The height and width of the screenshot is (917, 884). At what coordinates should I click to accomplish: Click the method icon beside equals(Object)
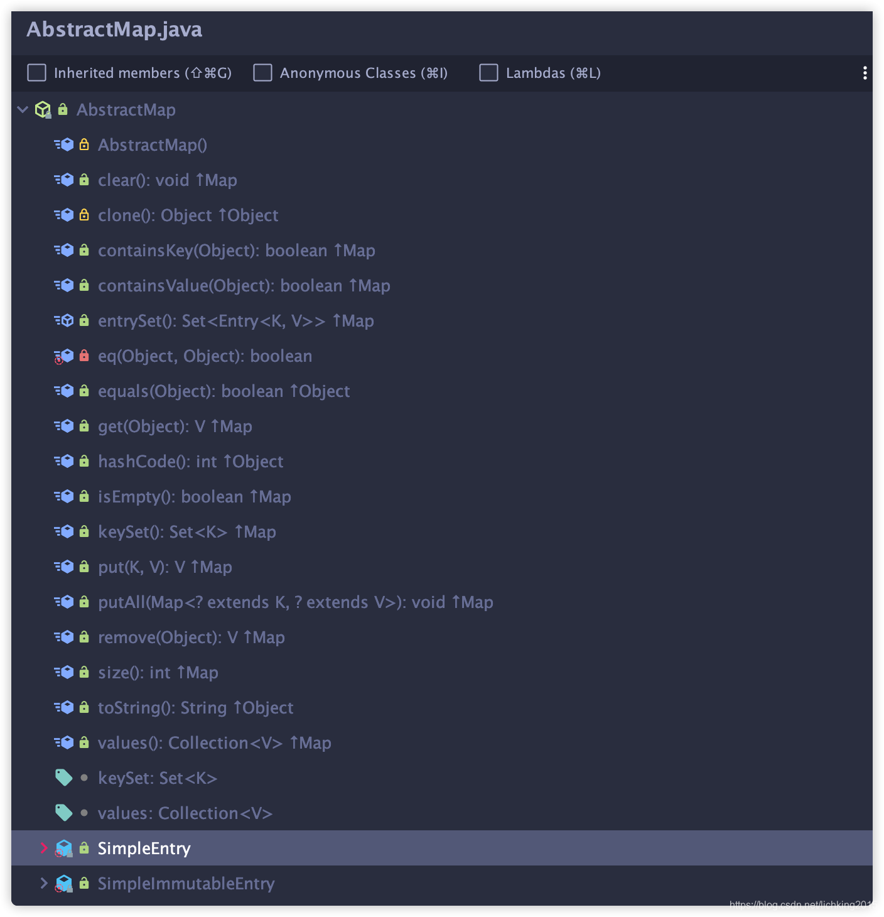point(64,391)
